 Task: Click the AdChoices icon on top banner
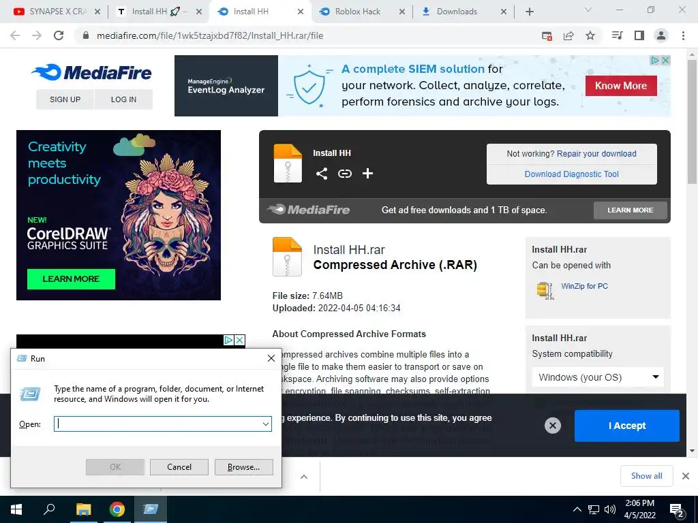point(654,60)
